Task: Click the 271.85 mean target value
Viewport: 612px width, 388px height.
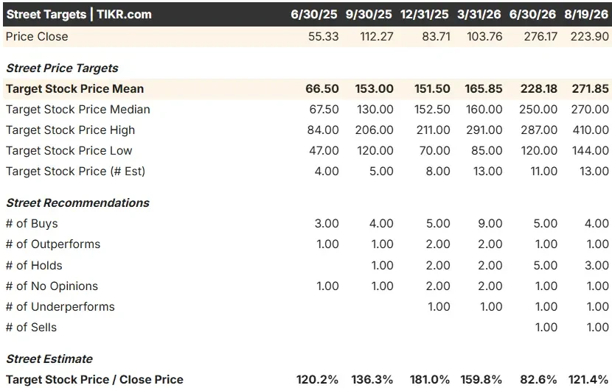Action: [x=590, y=89]
